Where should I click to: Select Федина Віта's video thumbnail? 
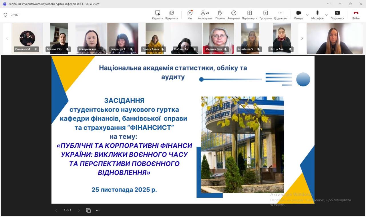tap(218, 38)
